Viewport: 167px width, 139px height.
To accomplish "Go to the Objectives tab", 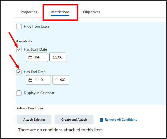I will [x=92, y=12].
